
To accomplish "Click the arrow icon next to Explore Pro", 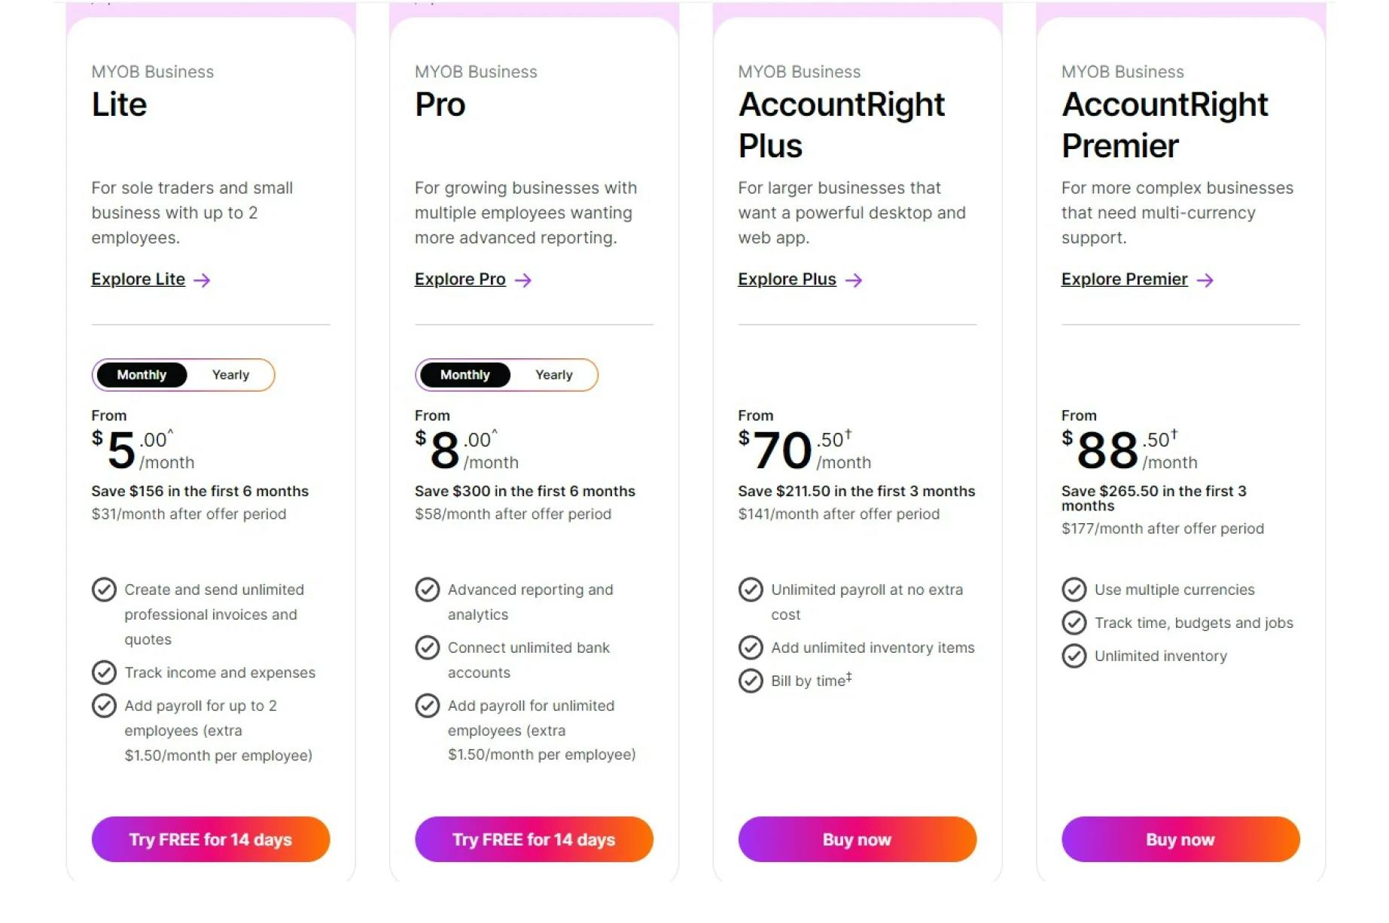I will click(x=523, y=280).
